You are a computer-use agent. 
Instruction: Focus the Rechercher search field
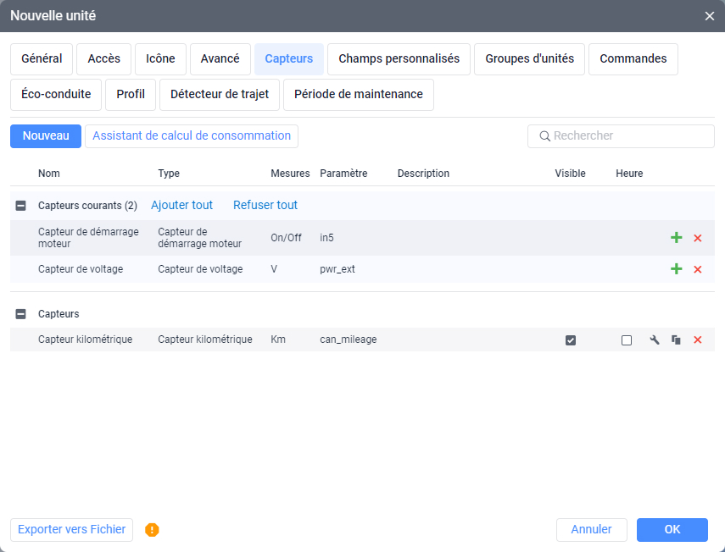click(627, 136)
